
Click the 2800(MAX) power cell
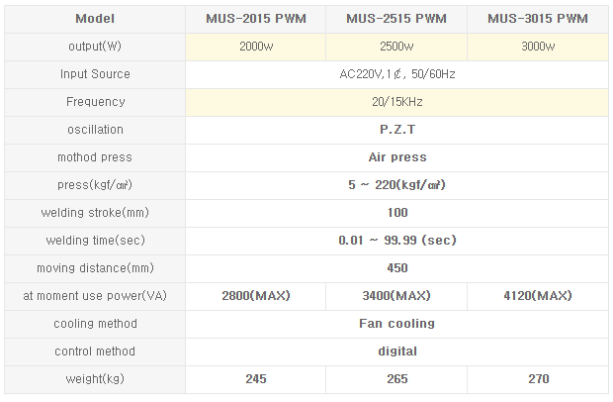(x=256, y=296)
